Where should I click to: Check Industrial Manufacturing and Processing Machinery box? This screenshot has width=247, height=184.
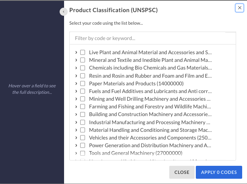click(83, 122)
